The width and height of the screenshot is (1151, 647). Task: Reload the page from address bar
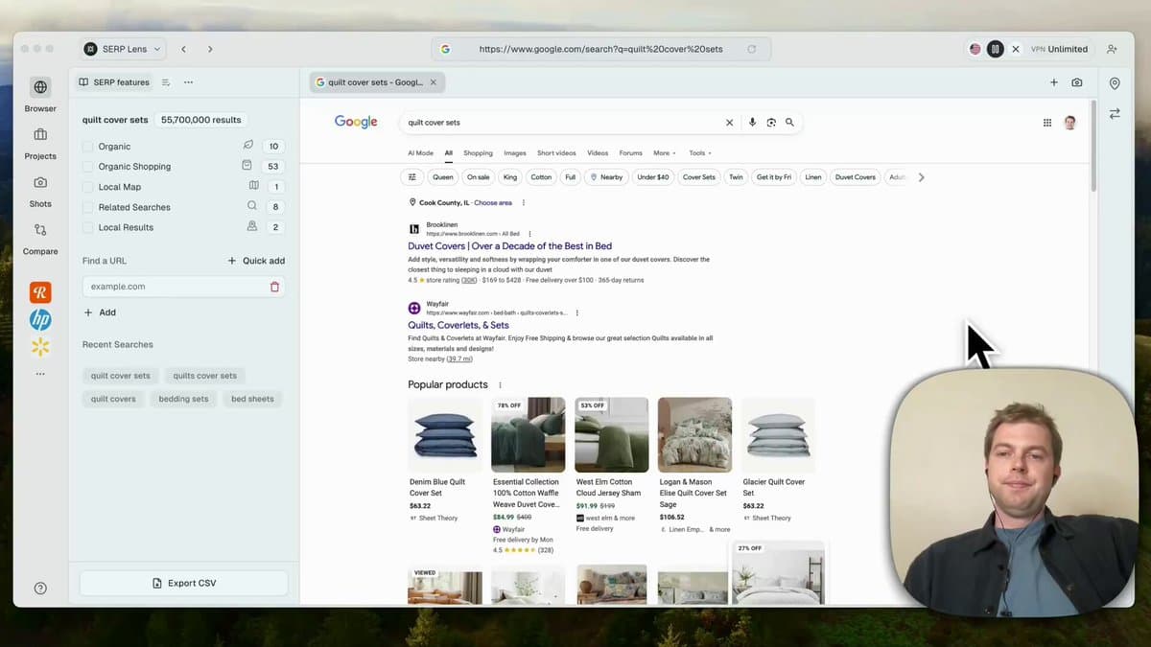(752, 49)
